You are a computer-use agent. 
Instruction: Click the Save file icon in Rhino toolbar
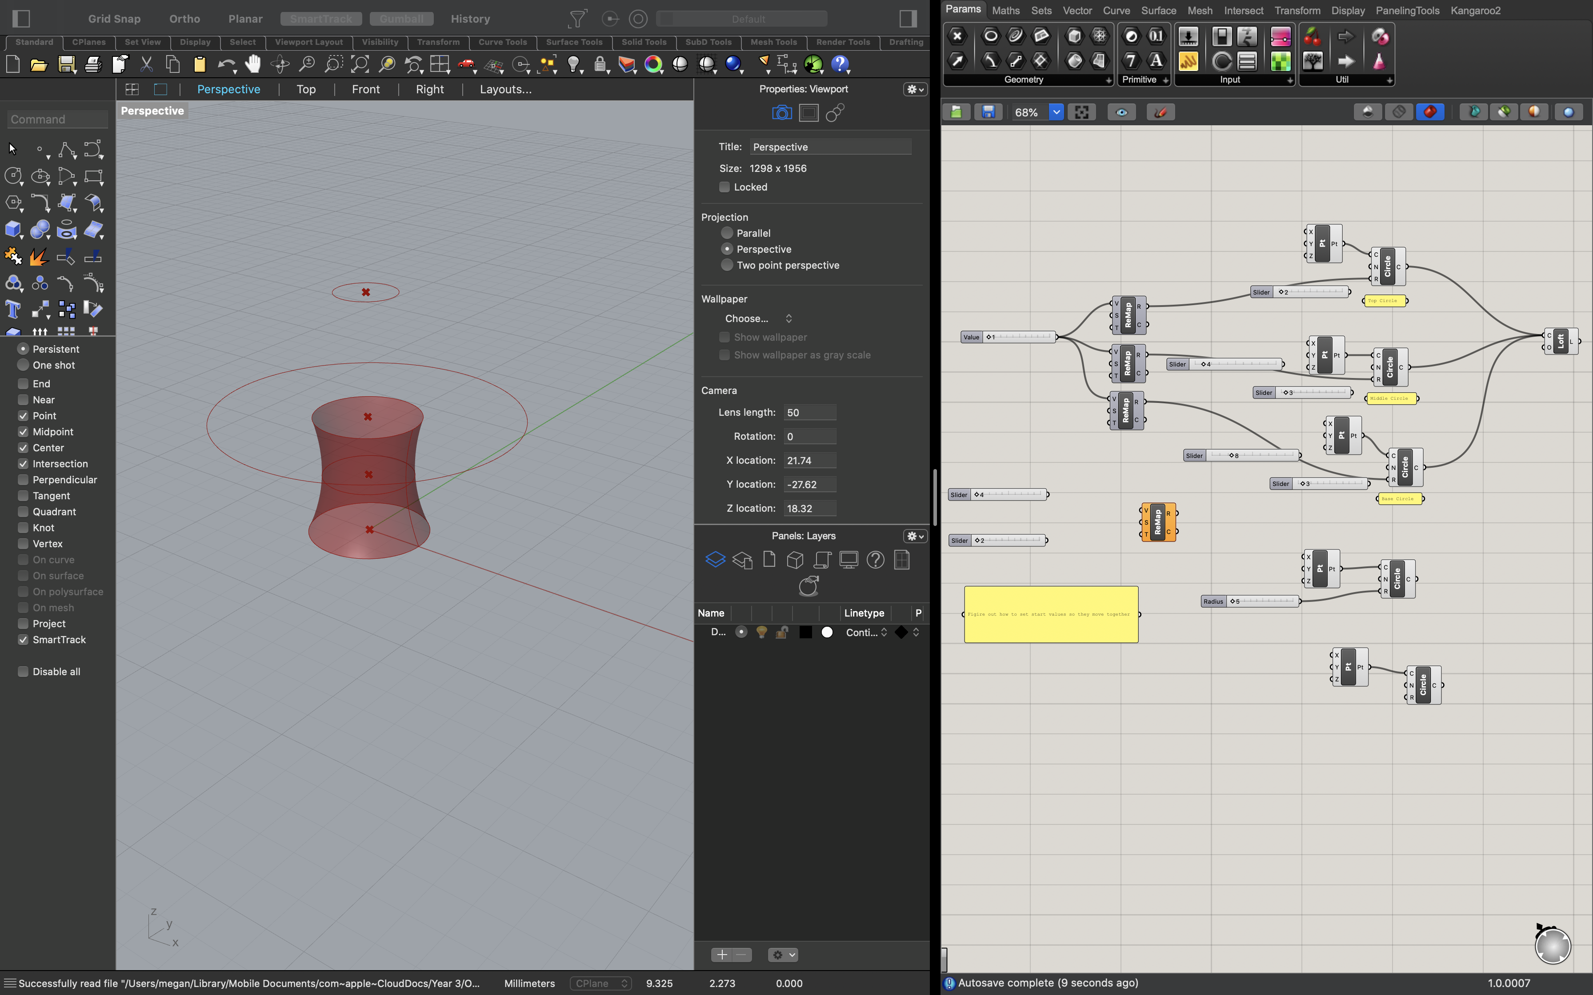(67, 64)
